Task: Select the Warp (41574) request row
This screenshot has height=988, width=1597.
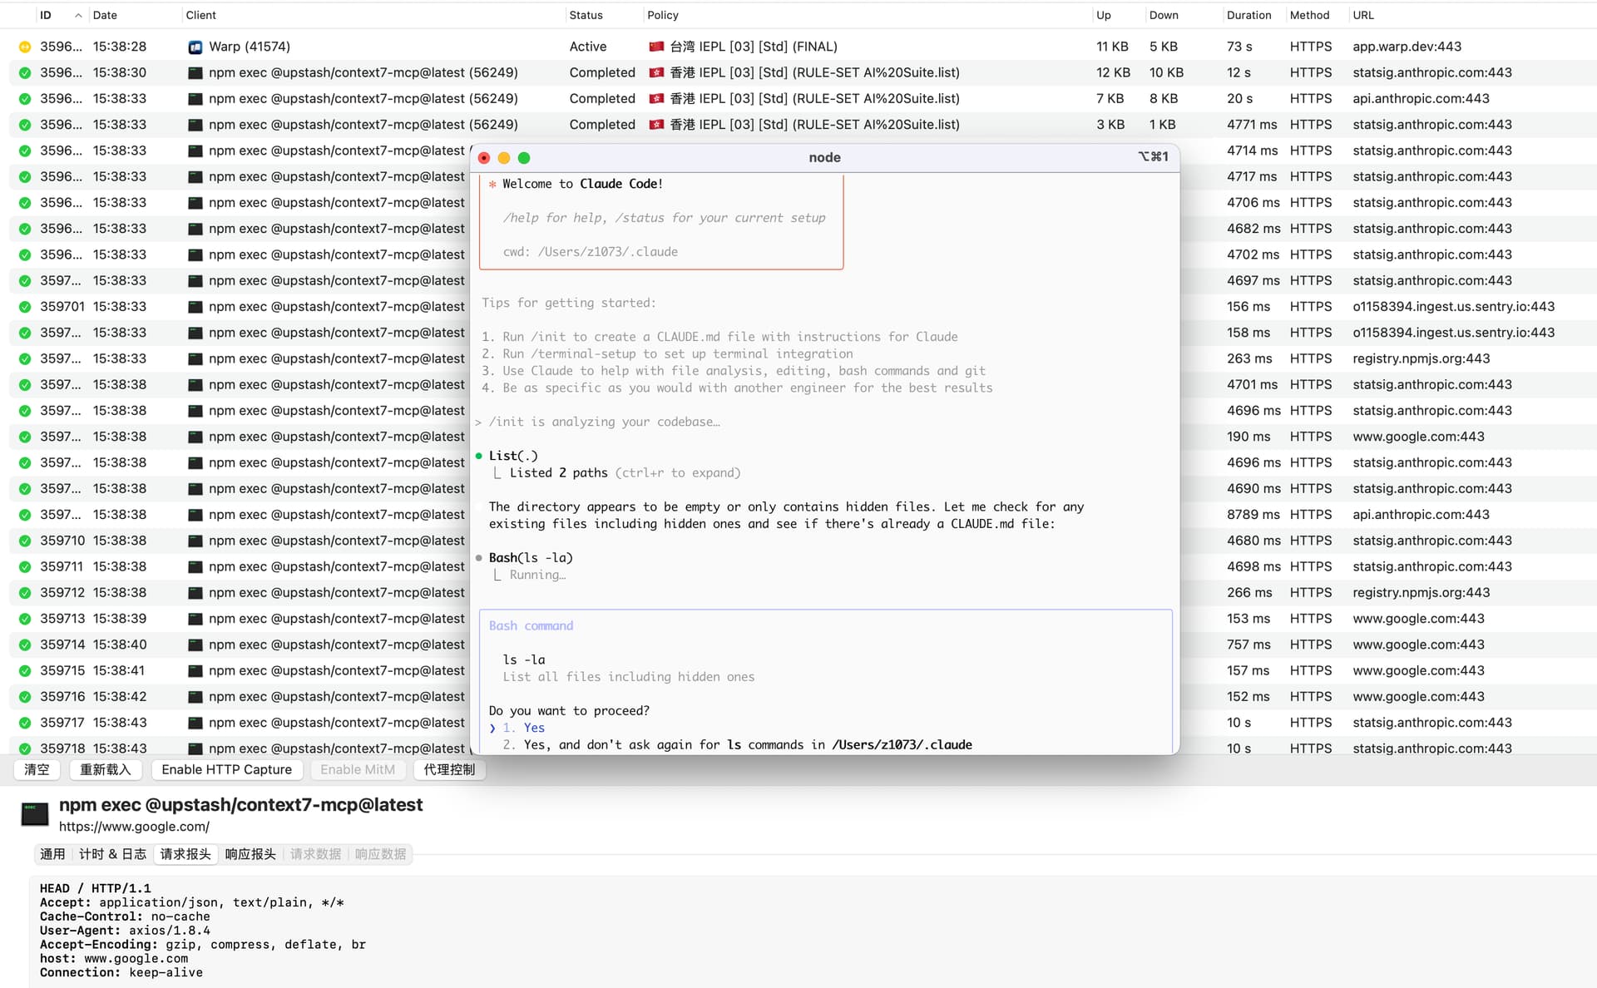Action: (798, 47)
